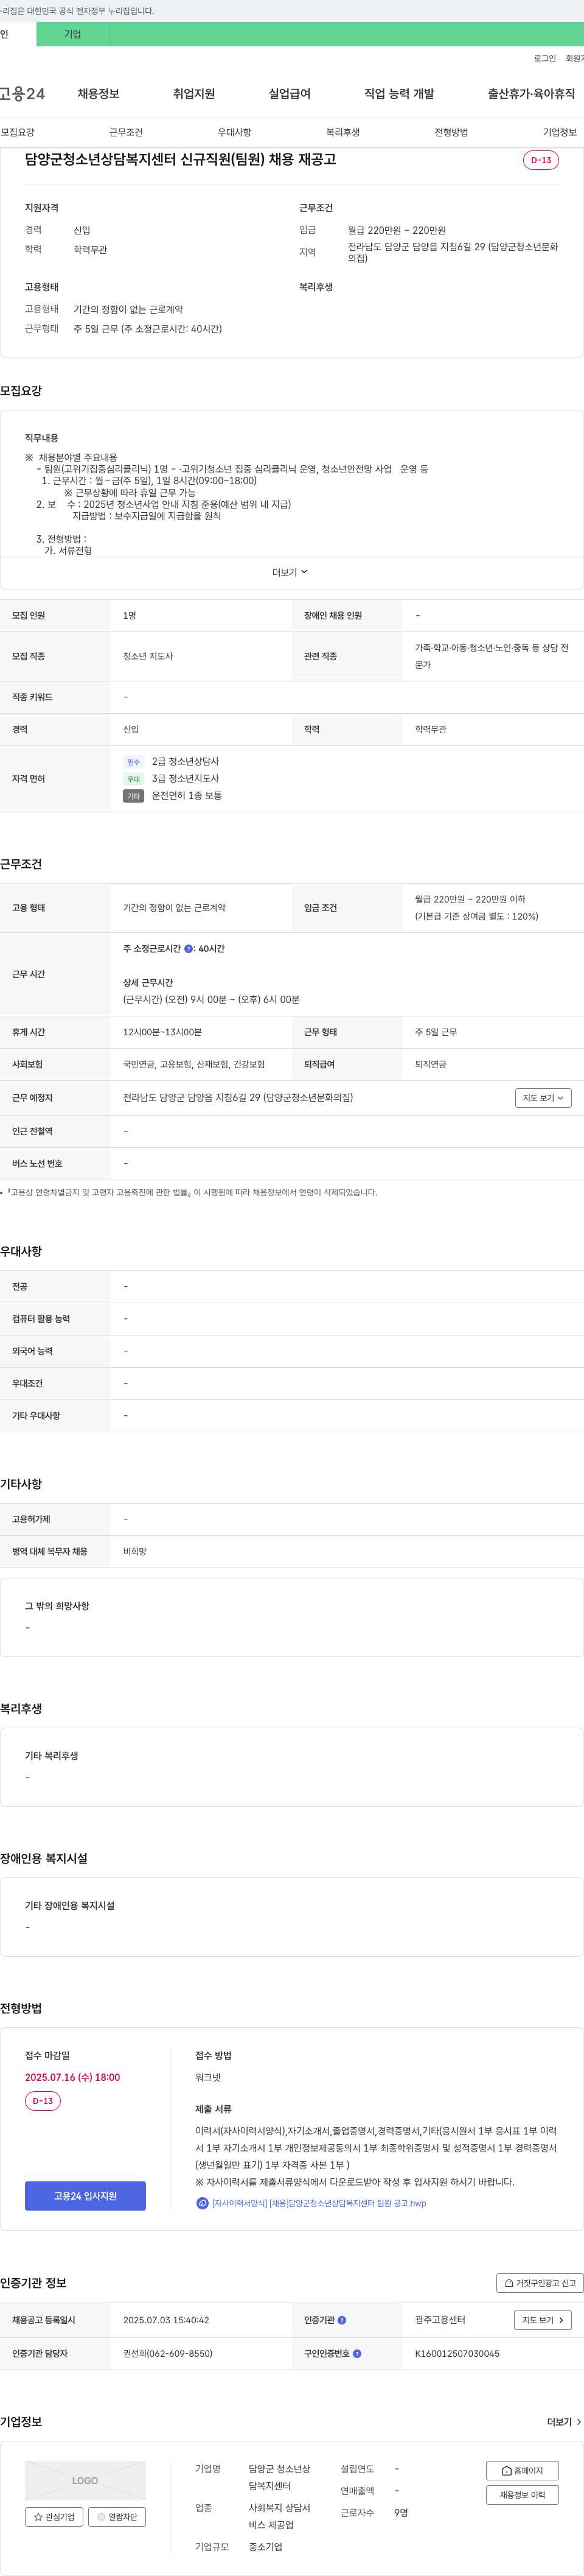Click the 12시00분~13시00분 break time

click(x=162, y=1032)
